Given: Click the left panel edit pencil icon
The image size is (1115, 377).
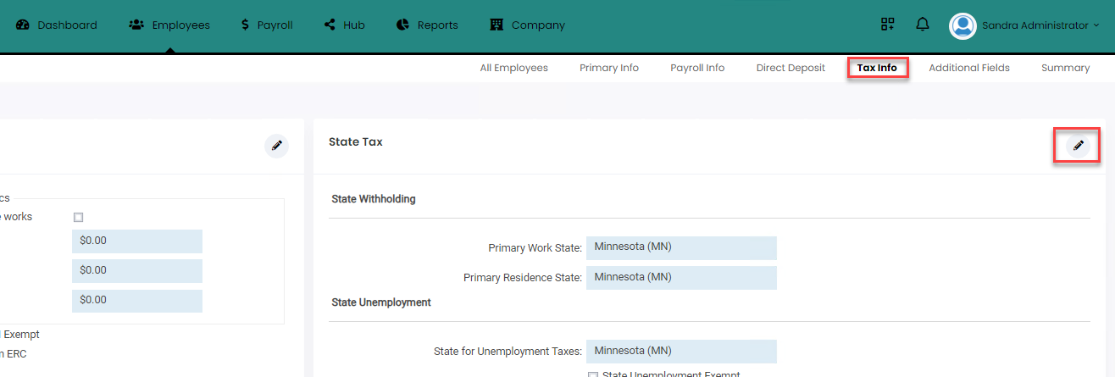Looking at the screenshot, I should (x=276, y=146).
